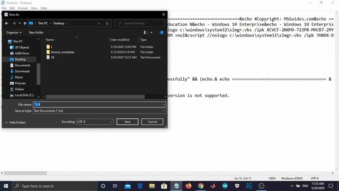The image size is (339, 191).
Task: Click the Save button
Action: click(x=127, y=121)
